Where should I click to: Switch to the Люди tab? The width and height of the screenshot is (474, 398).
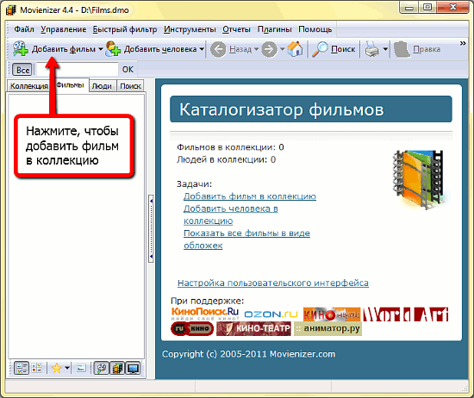[102, 86]
